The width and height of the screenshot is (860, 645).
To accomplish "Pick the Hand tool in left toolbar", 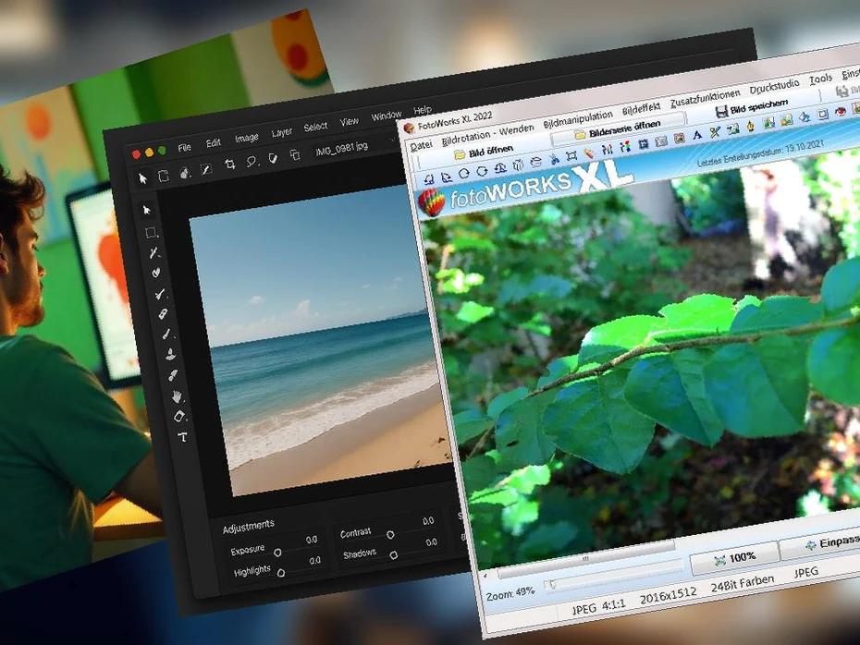I will (x=178, y=396).
